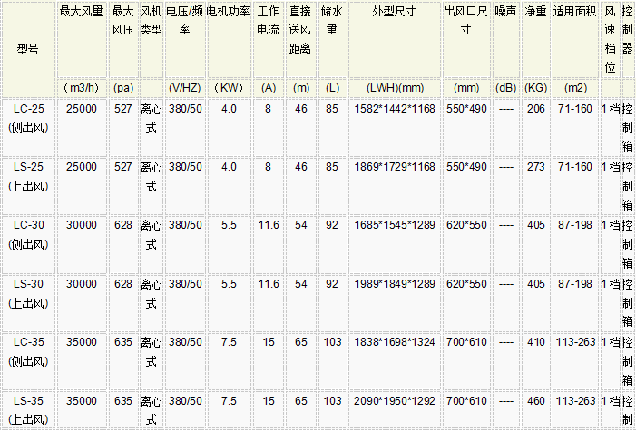
Task: Click the 最大风量 column header
Action: [81, 13]
